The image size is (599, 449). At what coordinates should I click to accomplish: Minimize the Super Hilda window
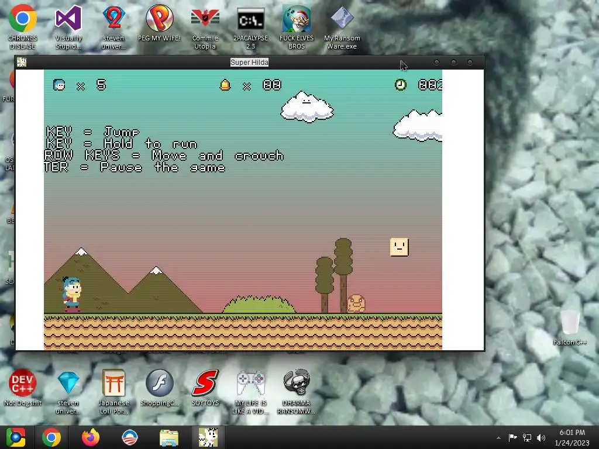coord(436,62)
